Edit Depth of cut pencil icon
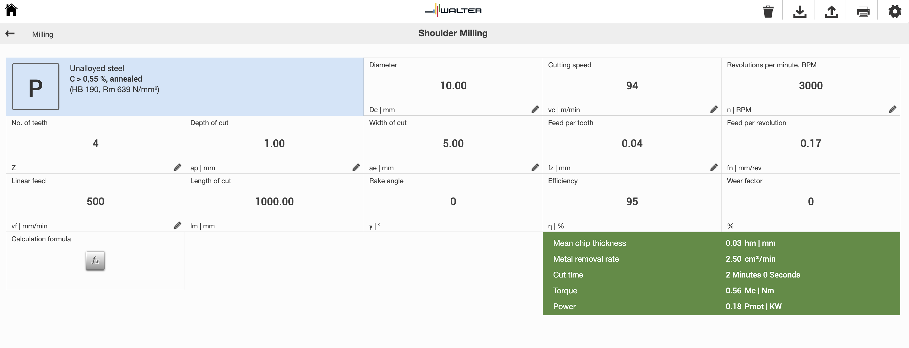 pyautogui.click(x=356, y=167)
